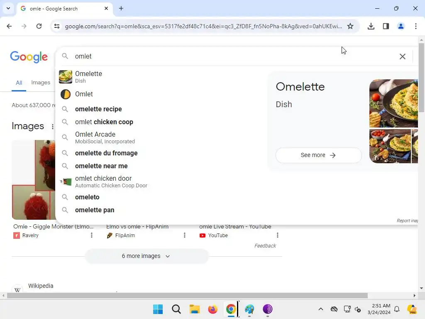Open Windows taskbar search
The image size is (425, 319).
coord(176,309)
